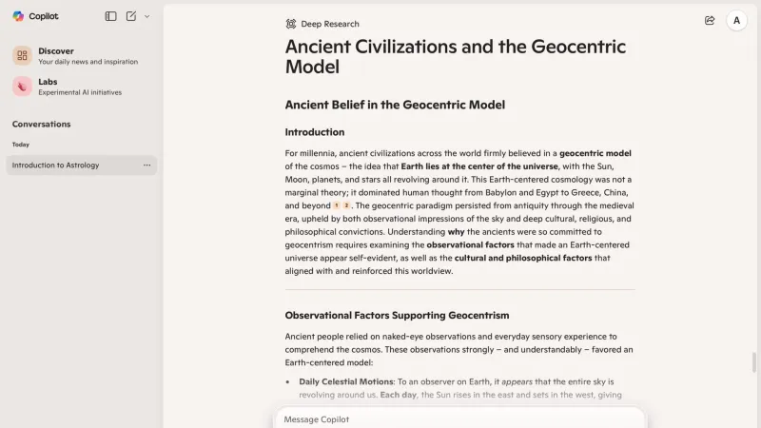This screenshot has width=761, height=428.
Task: Click the Conversations section header
Action: click(41, 125)
